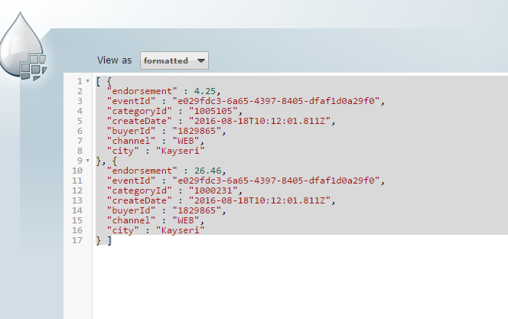Click categoryId value "1005105"
The image size is (508, 319).
point(213,111)
